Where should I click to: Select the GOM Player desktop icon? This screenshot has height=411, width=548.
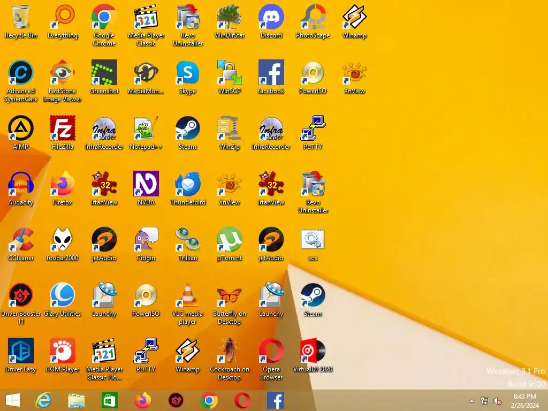tap(63, 356)
